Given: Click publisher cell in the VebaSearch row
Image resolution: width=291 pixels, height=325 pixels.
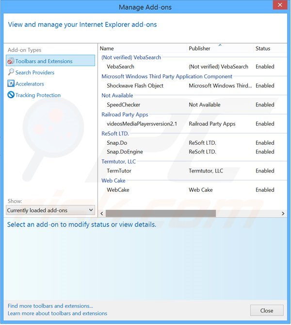Looking at the screenshot, I should tap(218, 67).
